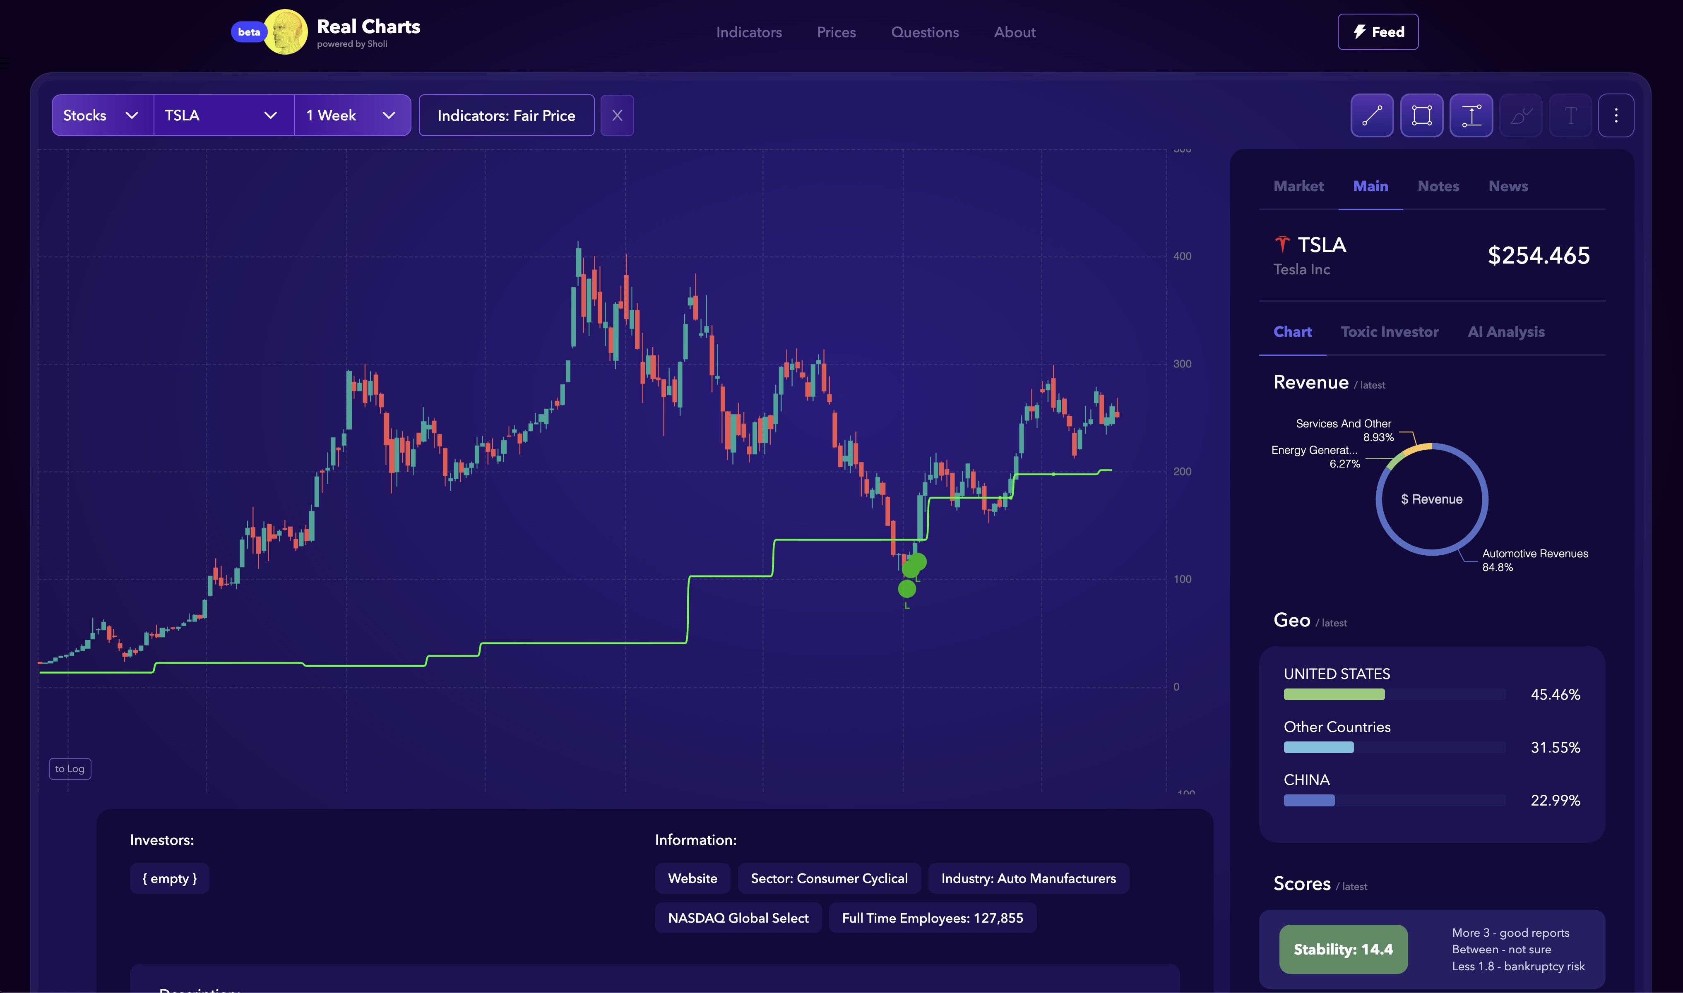Click the Revenue section heading
The image size is (1683, 993).
click(1311, 383)
